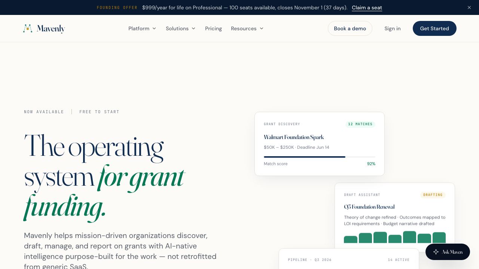The height and width of the screenshot is (269, 479).
Task: Click the Match score label
Action: point(276,164)
